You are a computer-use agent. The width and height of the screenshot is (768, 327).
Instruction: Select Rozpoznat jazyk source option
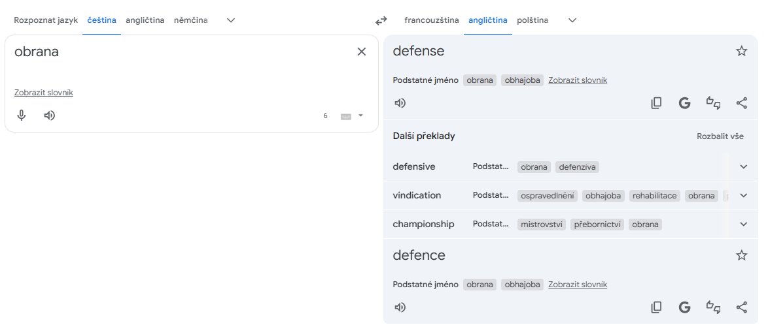tap(46, 20)
